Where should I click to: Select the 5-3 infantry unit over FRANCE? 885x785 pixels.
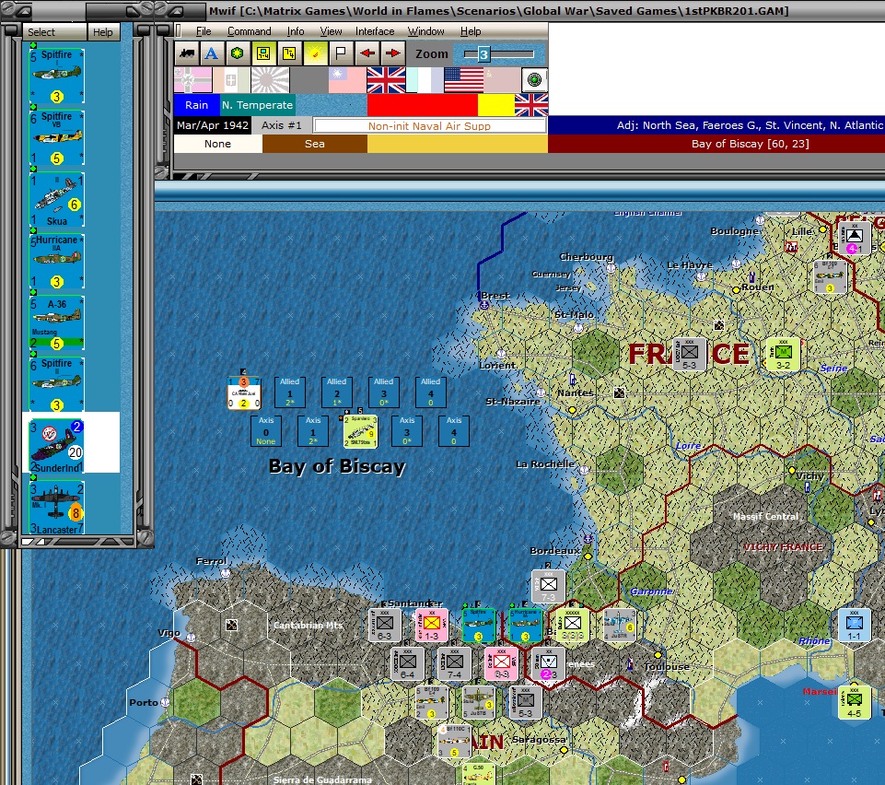coord(689,354)
